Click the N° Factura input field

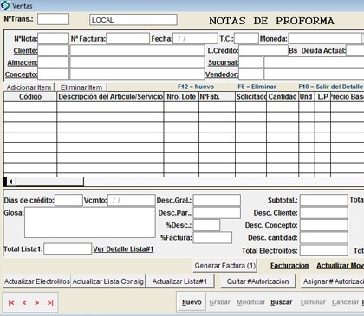click(127, 38)
